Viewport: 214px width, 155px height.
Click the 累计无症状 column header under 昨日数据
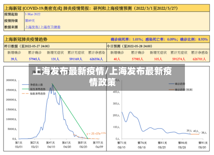76,53
